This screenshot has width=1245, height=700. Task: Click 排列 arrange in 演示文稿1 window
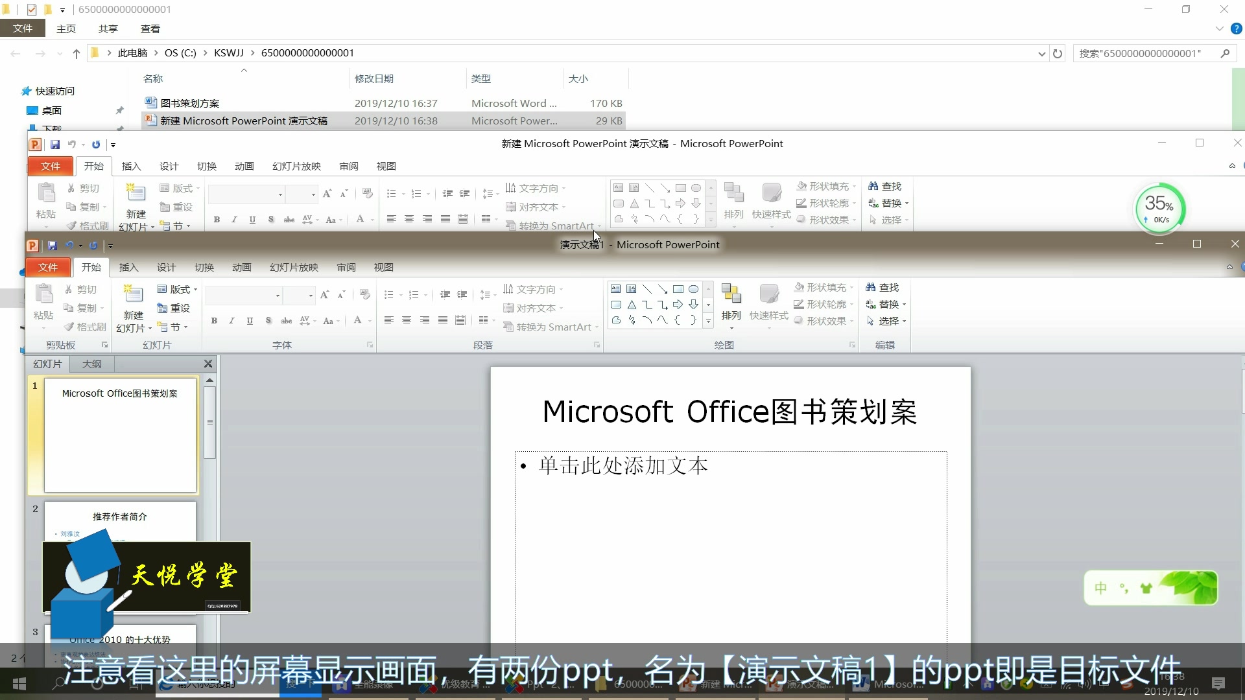click(731, 305)
